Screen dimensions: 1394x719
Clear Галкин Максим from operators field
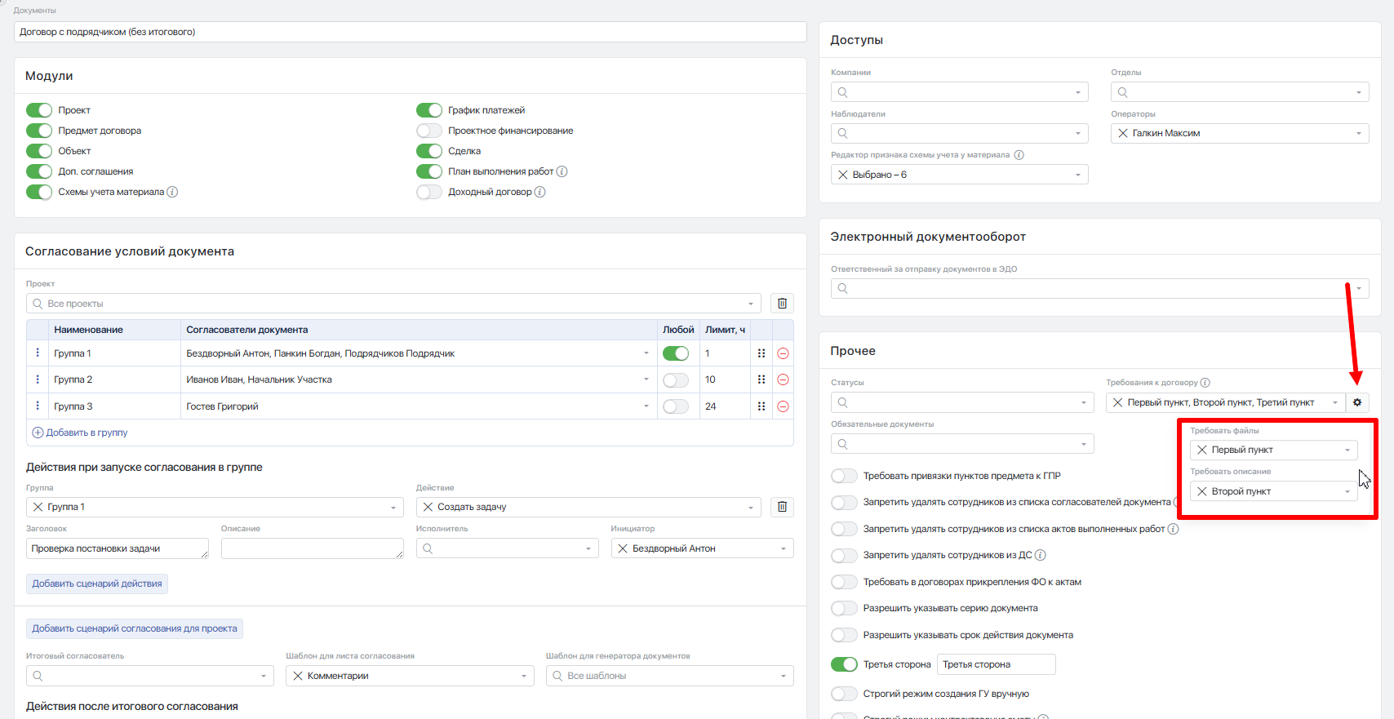(1123, 133)
